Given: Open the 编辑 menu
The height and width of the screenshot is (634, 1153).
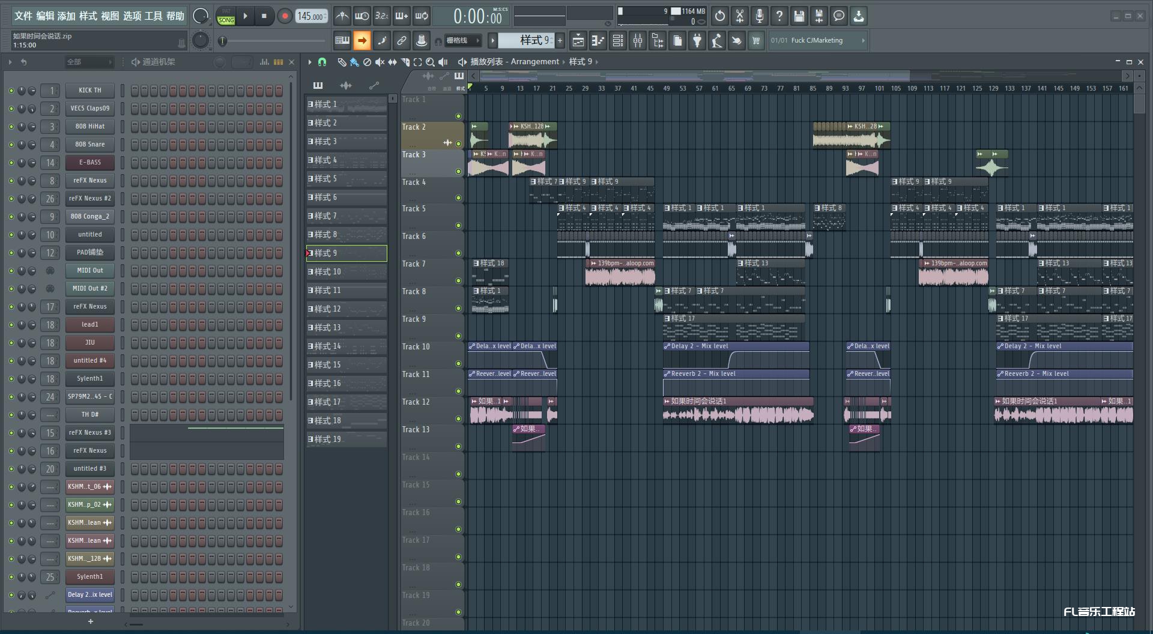Looking at the screenshot, I should point(45,16).
